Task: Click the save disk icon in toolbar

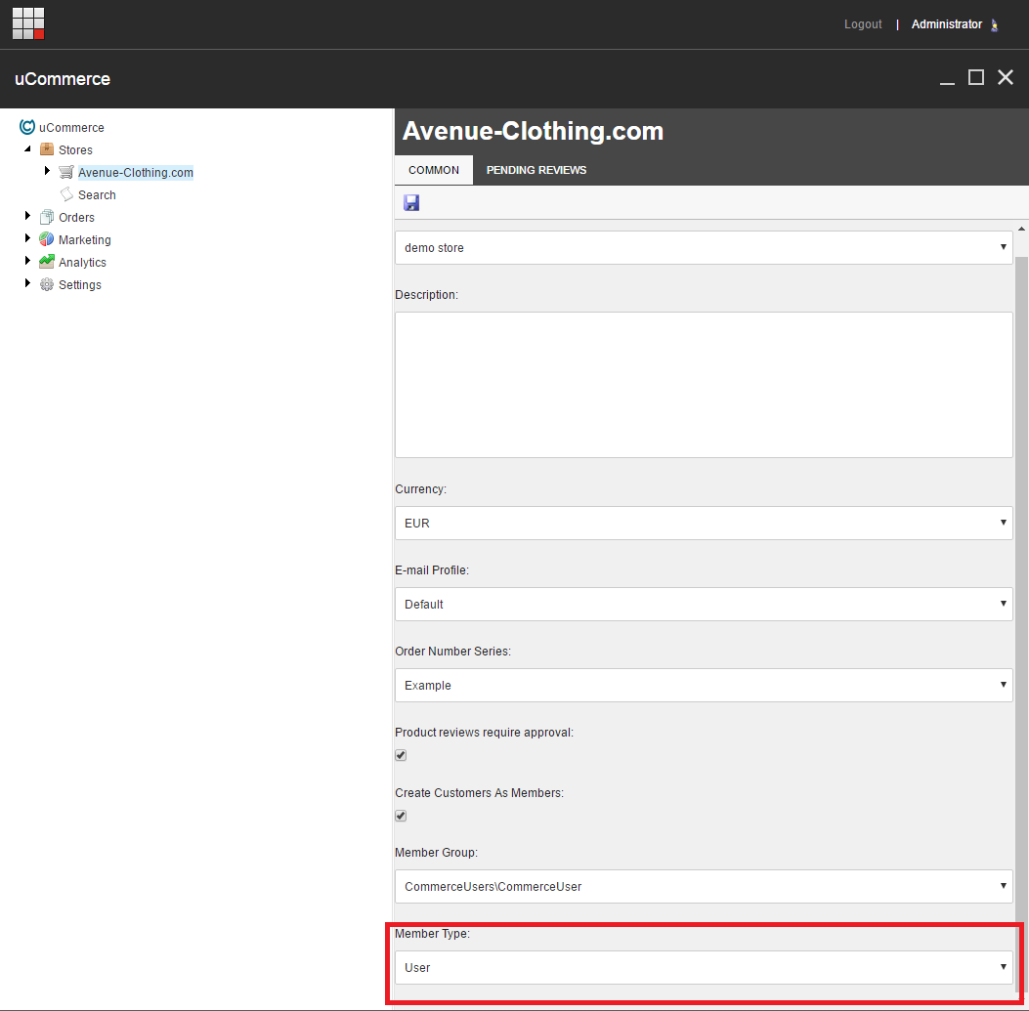Action: point(411,203)
